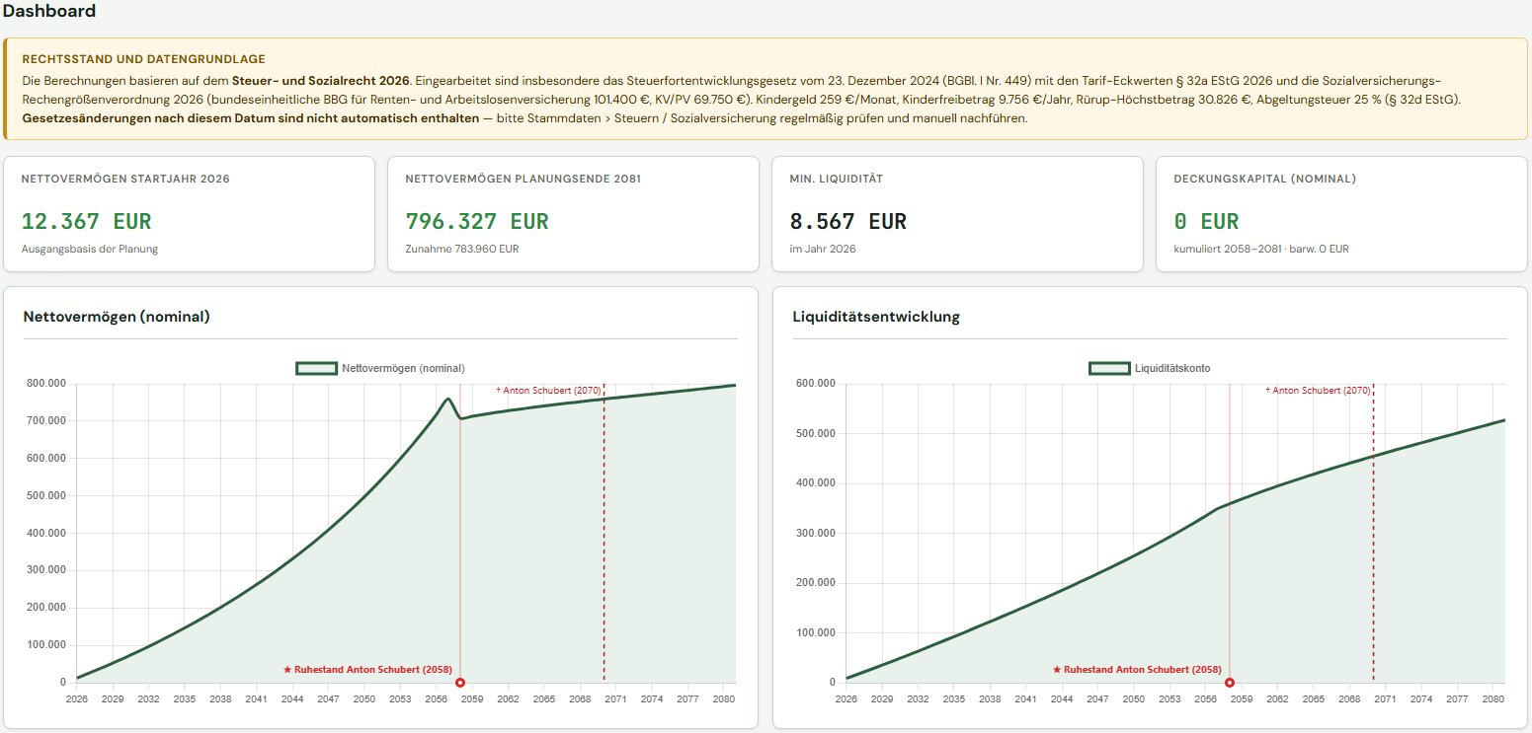Click the 2080 x-axis label in Nettovermögen chart
The width and height of the screenshot is (1532, 733).
tap(724, 698)
